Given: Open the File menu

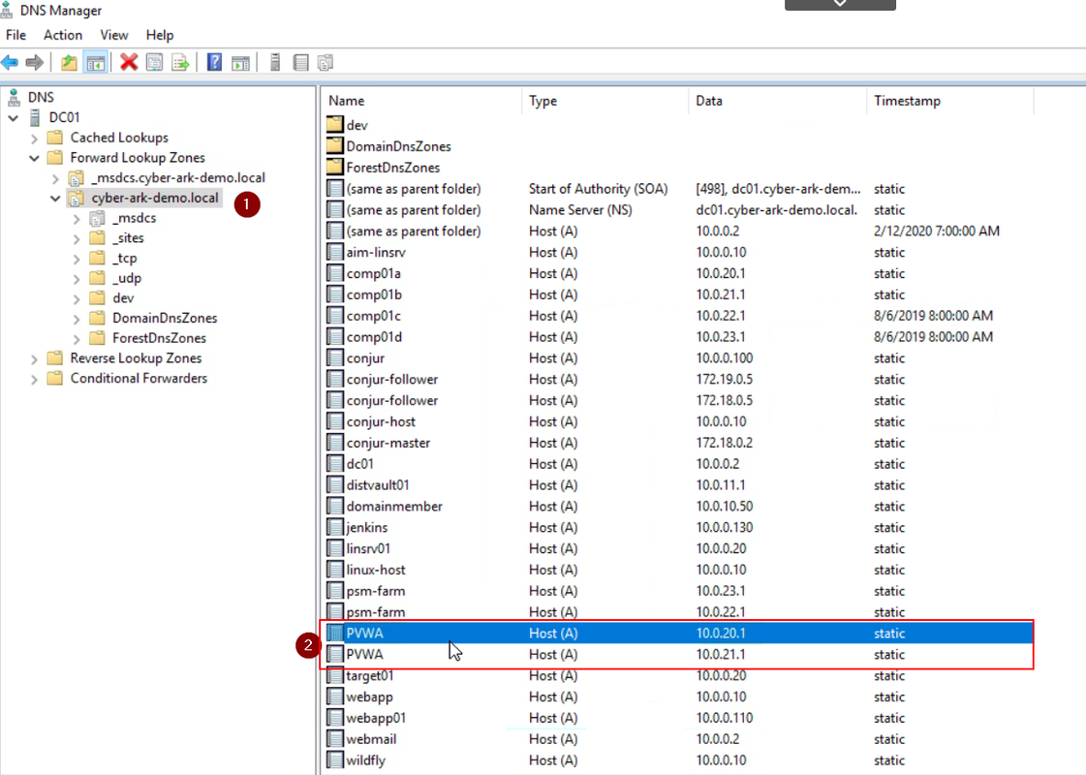Looking at the screenshot, I should [16, 35].
